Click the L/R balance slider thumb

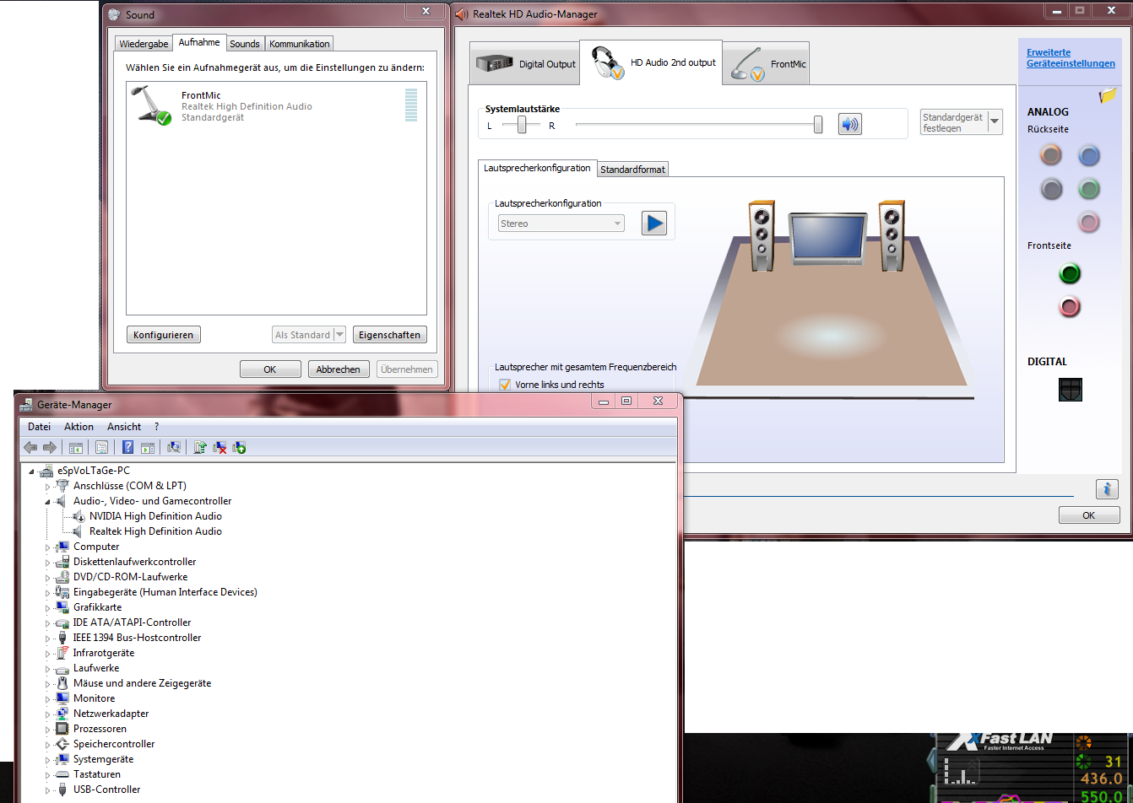(523, 125)
